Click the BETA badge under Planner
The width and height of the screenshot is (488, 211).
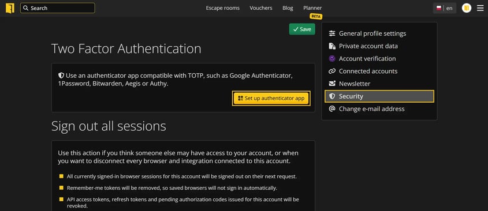[315, 17]
